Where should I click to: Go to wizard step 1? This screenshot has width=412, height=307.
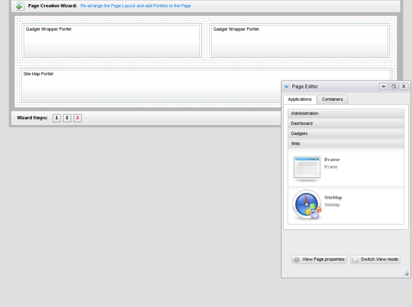pyautogui.click(x=57, y=118)
